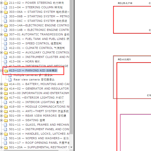Select 413-13 PARKING AID label
The image size is (151, 151).
(x=33, y=70)
